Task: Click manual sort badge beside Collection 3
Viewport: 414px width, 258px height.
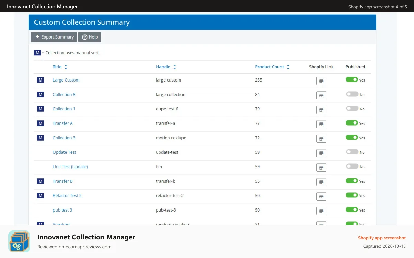Action: (40, 138)
